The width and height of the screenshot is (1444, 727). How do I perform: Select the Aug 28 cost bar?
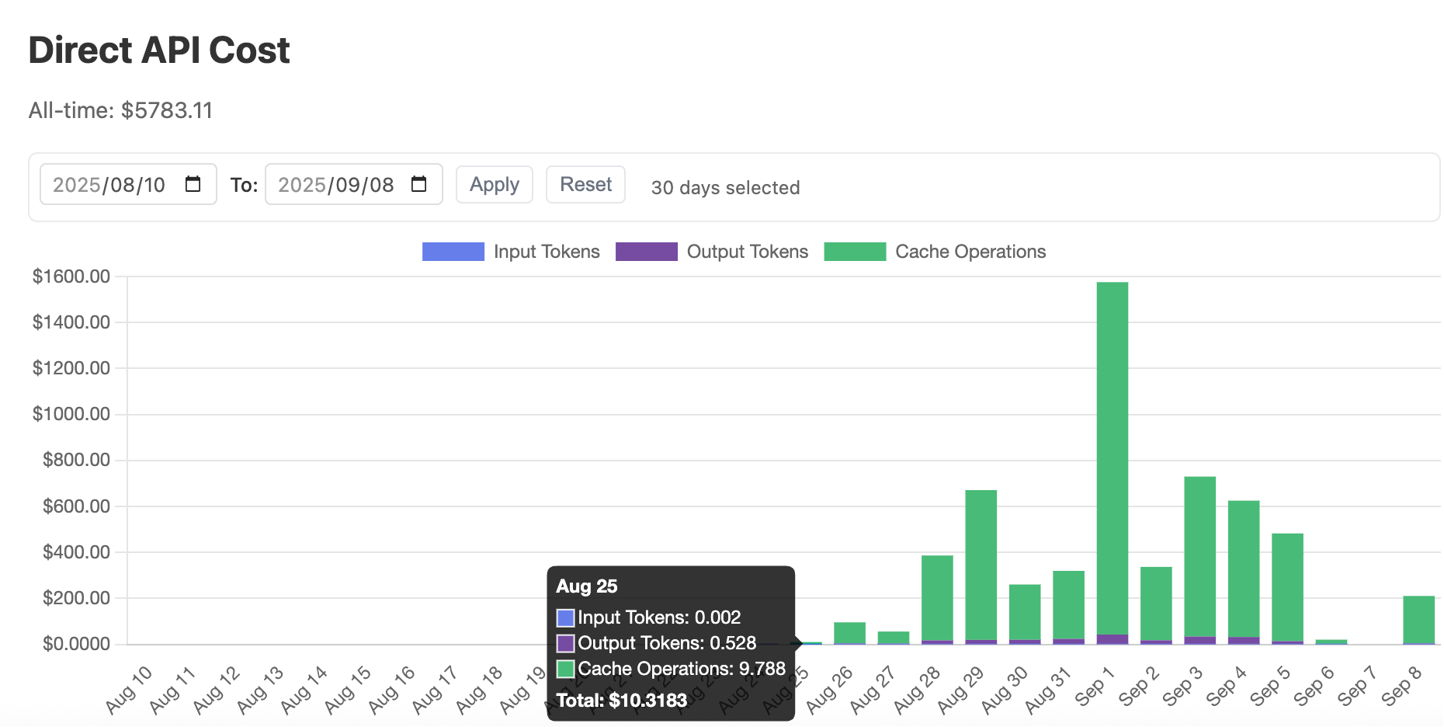click(x=937, y=600)
